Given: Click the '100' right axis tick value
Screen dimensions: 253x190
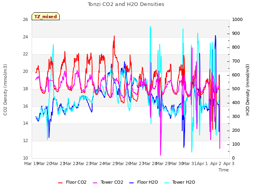Looking at the screenshot, I should (x=236, y=144).
